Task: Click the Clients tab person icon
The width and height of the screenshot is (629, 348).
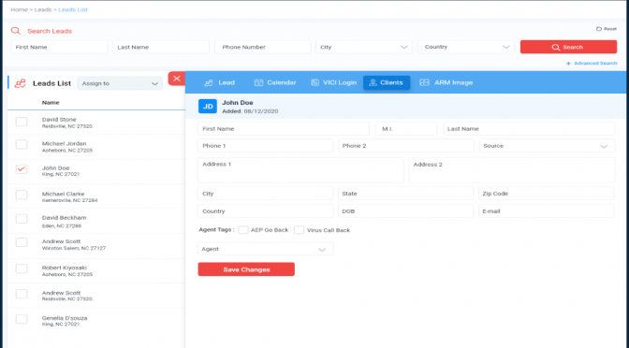Action: (x=373, y=82)
